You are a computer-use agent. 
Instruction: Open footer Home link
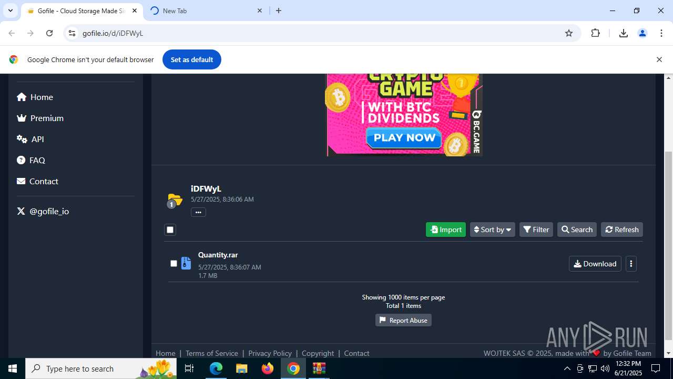click(x=166, y=353)
